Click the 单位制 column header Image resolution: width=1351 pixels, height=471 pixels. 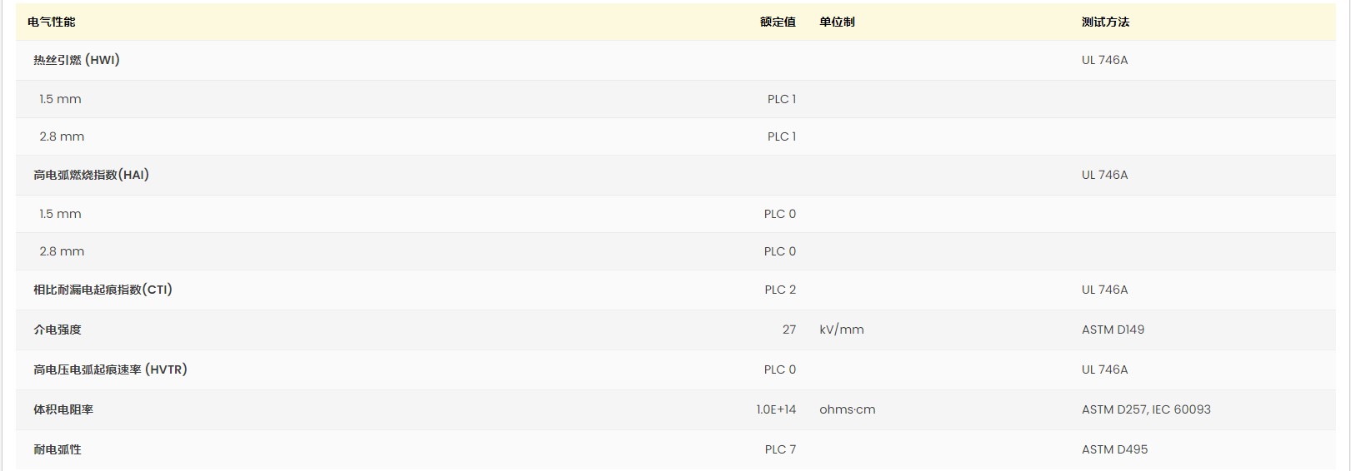pyautogui.click(x=837, y=22)
